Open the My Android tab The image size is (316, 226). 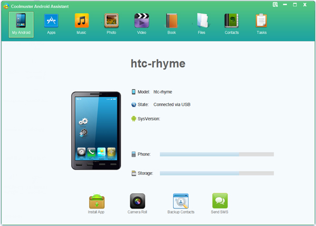tap(21, 23)
